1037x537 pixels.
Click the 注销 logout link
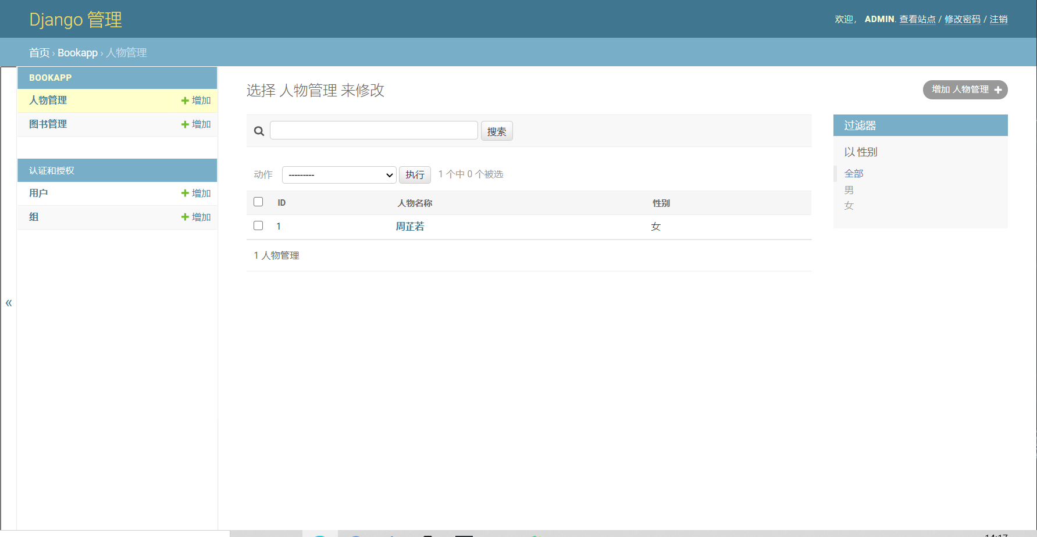pyautogui.click(x=999, y=19)
